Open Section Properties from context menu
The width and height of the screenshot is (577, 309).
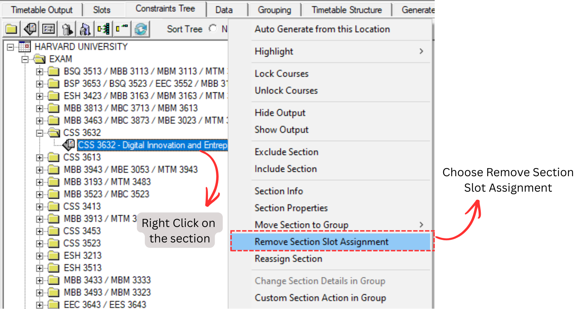[291, 208]
